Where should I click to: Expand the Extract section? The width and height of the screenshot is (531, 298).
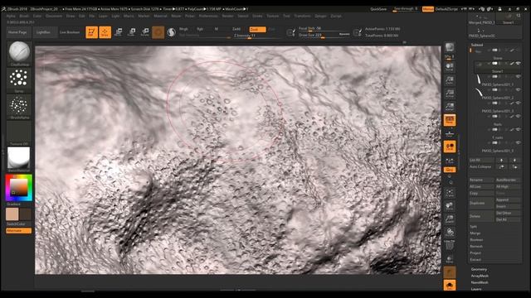(475, 259)
